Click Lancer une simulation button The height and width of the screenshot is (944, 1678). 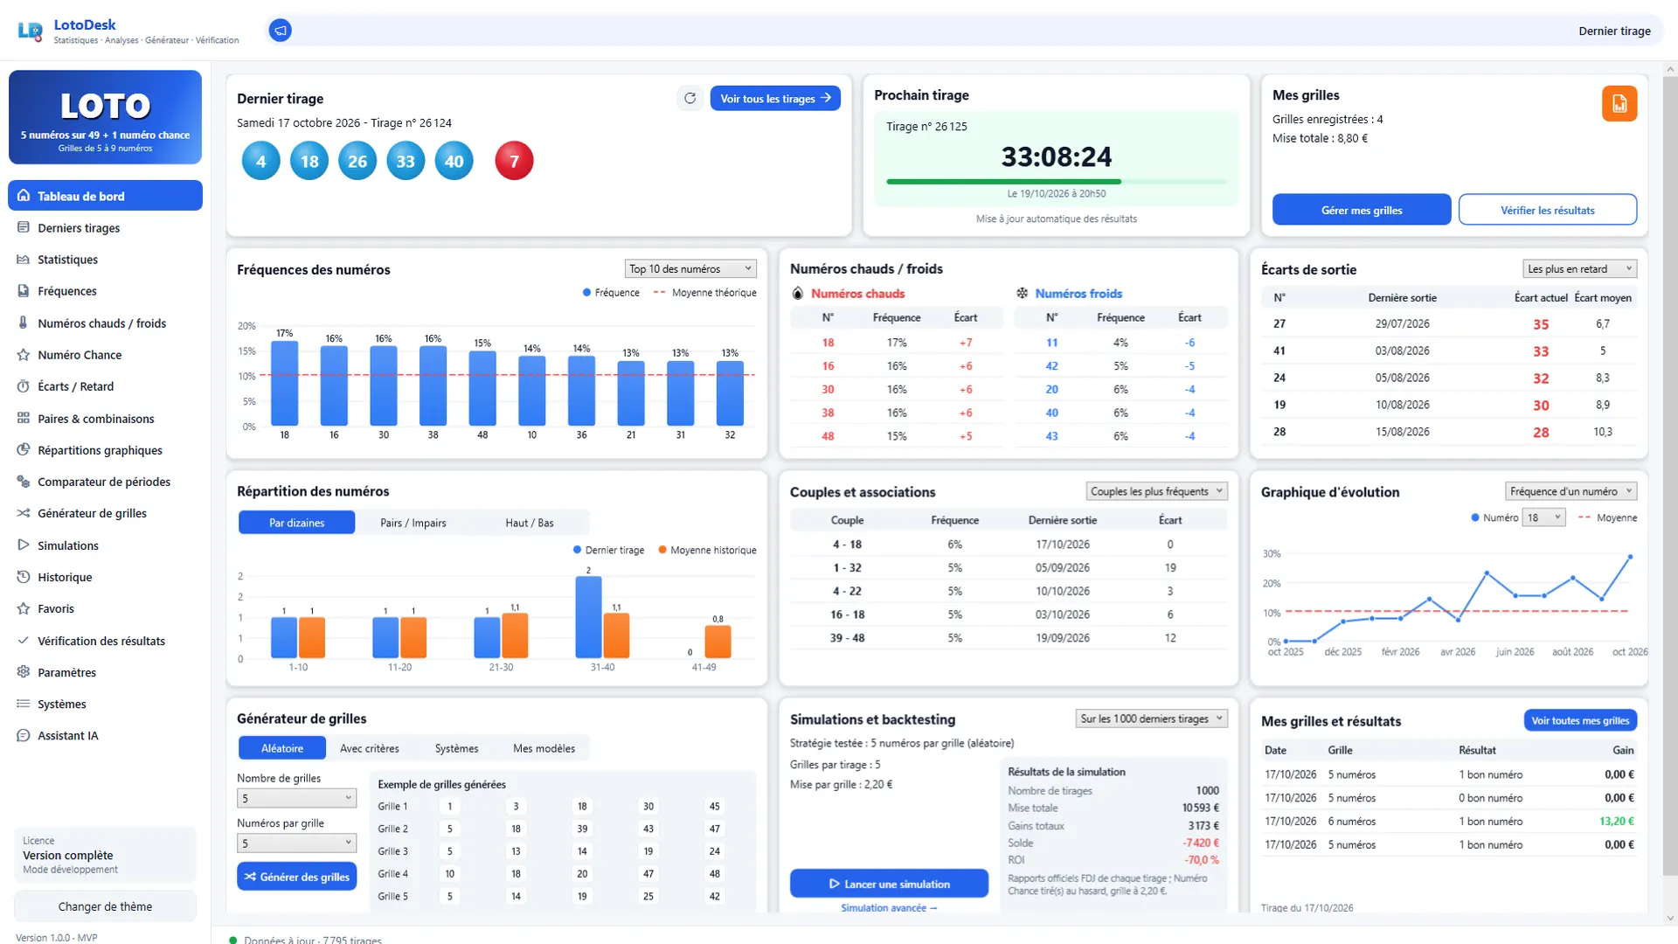click(x=889, y=885)
